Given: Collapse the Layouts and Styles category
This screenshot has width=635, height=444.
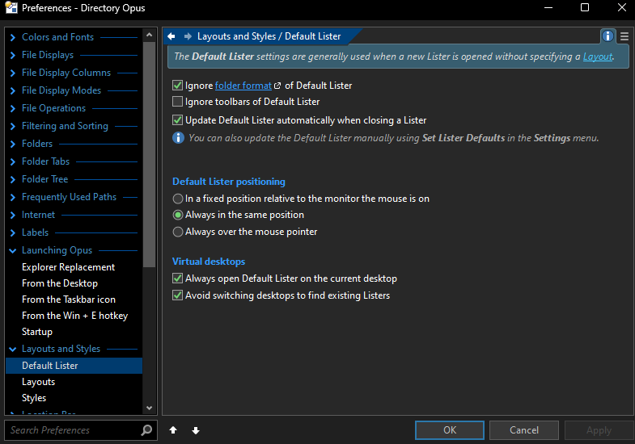Looking at the screenshot, I should click(13, 349).
